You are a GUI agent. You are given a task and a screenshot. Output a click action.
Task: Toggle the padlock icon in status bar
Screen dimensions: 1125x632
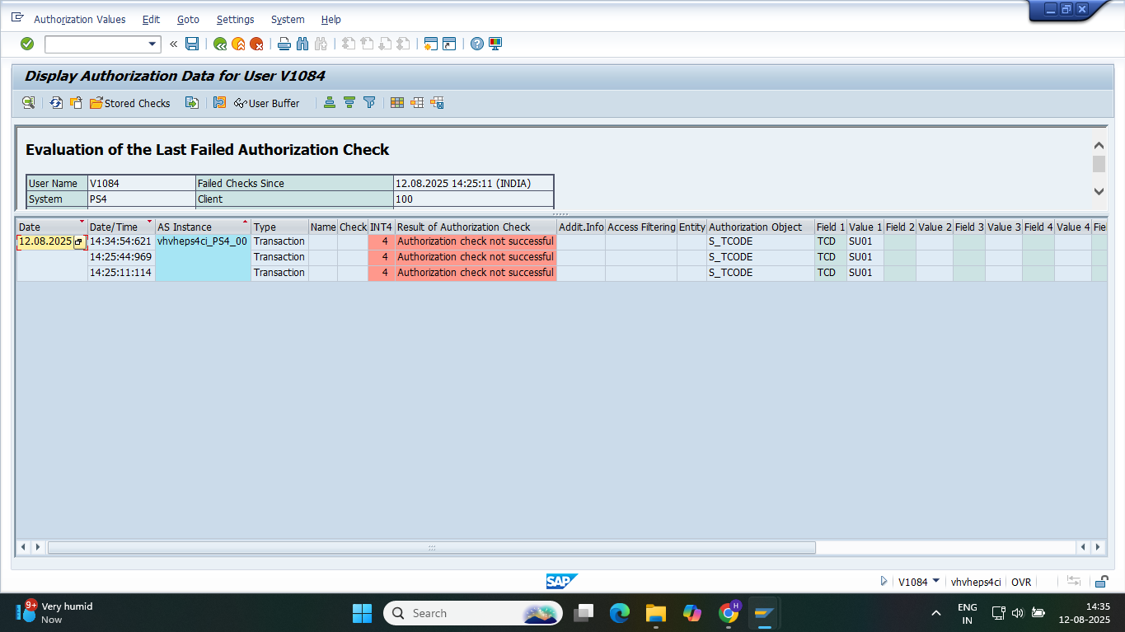[x=1101, y=582]
